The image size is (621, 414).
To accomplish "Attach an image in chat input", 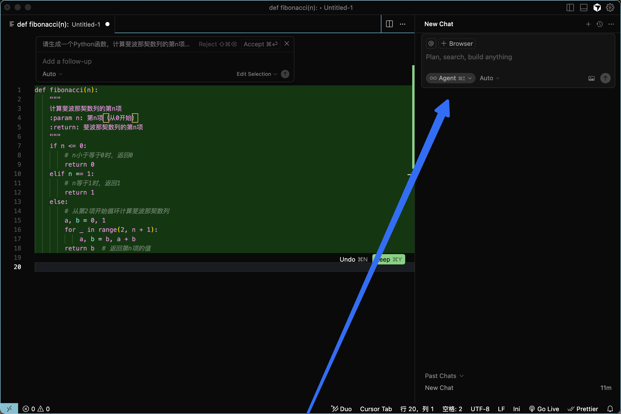I will [x=592, y=78].
